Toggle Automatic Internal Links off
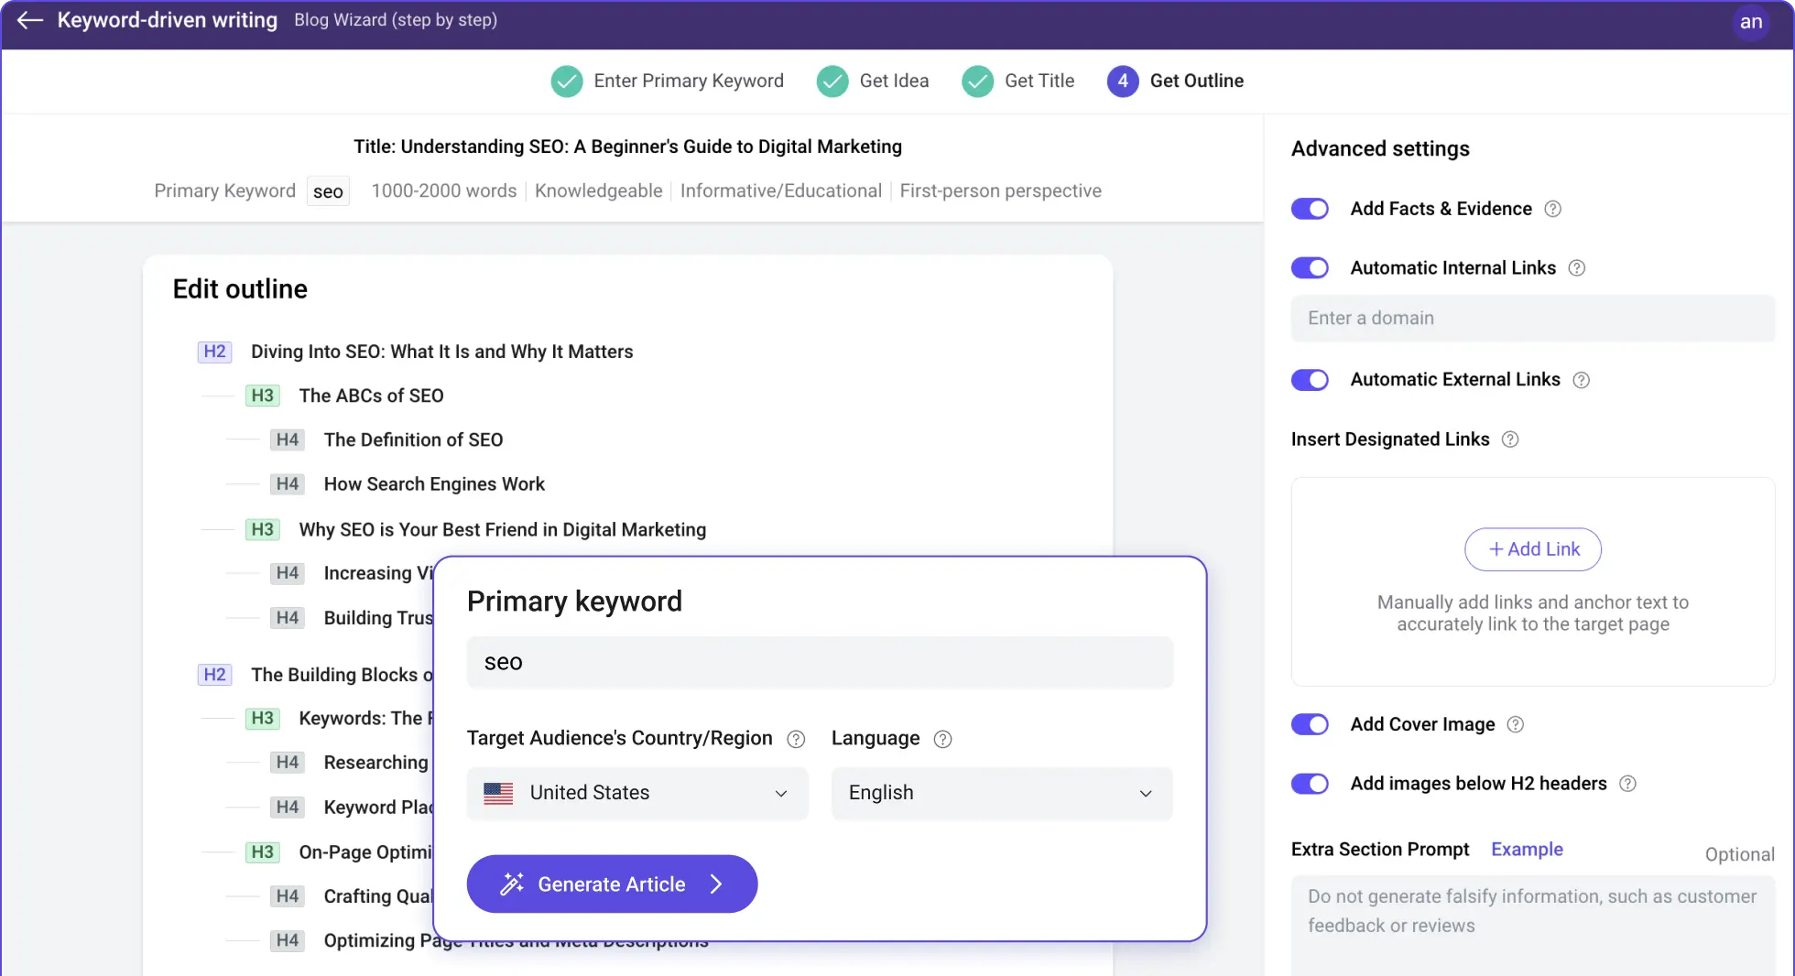Screen dimensions: 1795x976 click(x=1310, y=268)
